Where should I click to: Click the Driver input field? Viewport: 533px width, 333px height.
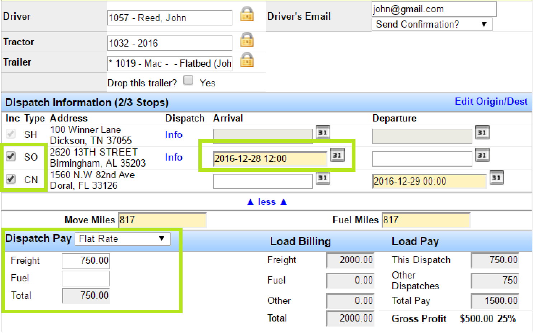170,18
